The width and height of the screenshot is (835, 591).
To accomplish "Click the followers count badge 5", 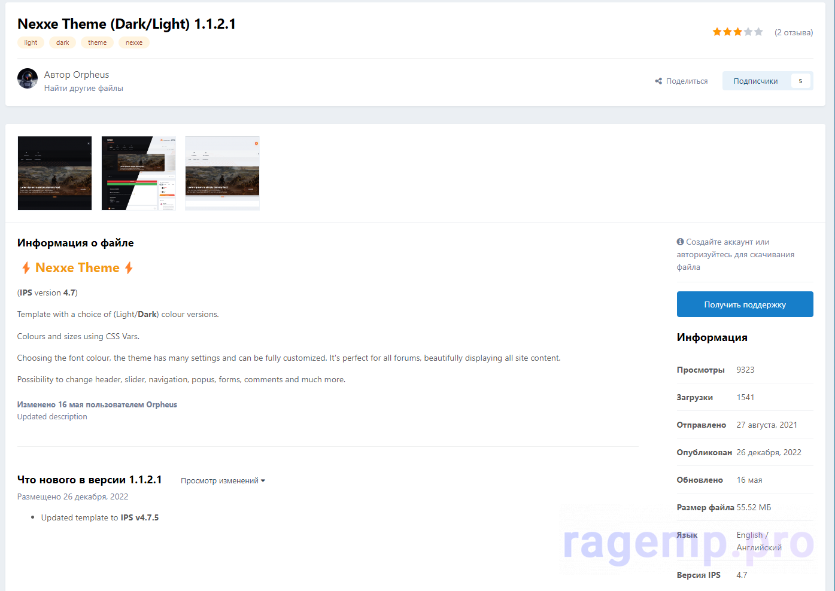I will pyautogui.click(x=800, y=81).
